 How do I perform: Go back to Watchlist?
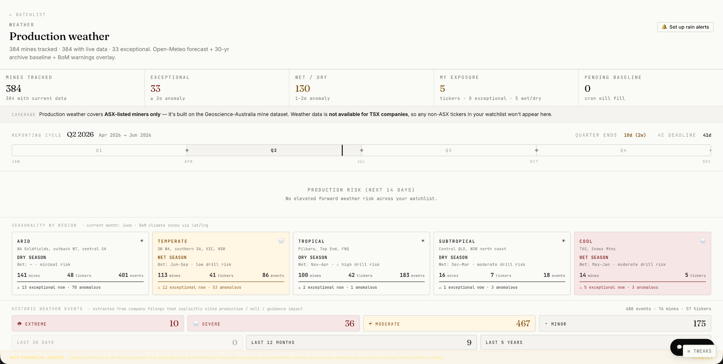click(x=27, y=15)
